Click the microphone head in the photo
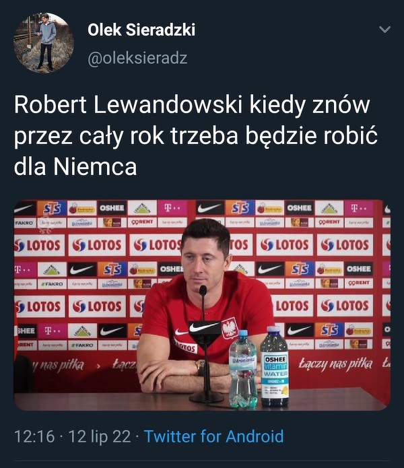The height and width of the screenshot is (468, 404). tap(203, 290)
